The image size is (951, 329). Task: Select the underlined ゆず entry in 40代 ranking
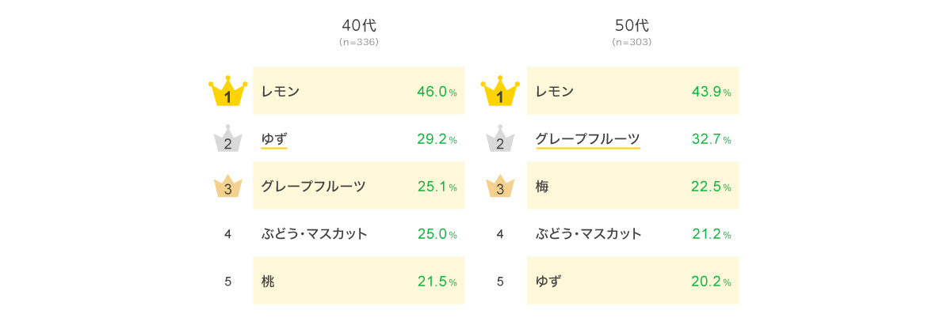[274, 140]
